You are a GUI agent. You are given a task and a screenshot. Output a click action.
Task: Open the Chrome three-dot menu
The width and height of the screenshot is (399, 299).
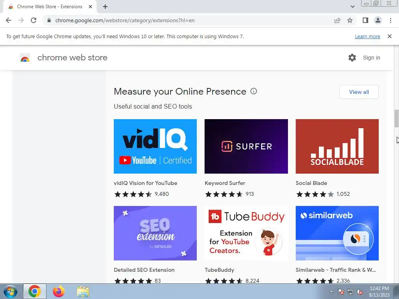click(x=390, y=20)
